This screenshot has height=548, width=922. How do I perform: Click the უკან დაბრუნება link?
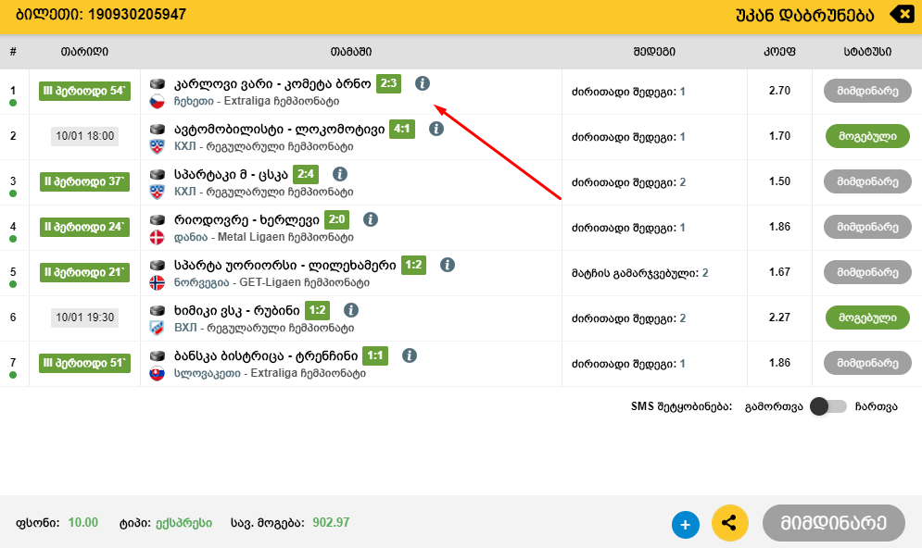pos(804,15)
